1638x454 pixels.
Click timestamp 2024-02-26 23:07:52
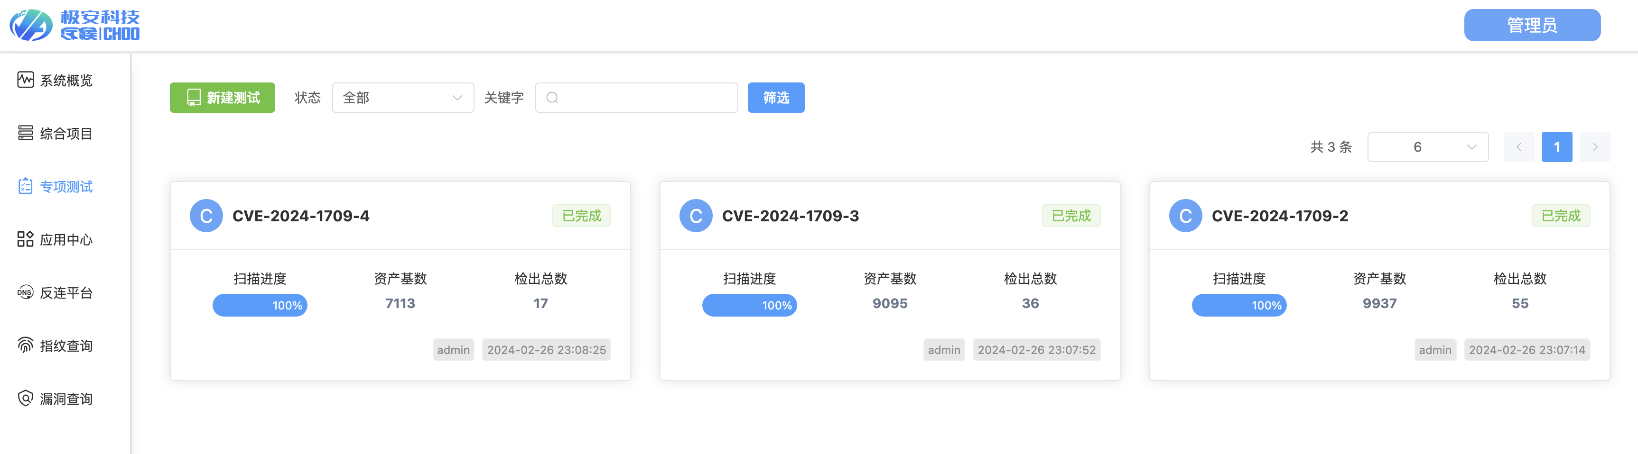pyautogui.click(x=1036, y=350)
